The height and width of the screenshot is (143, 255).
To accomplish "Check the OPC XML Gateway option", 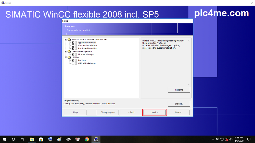I will [x=73, y=63].
